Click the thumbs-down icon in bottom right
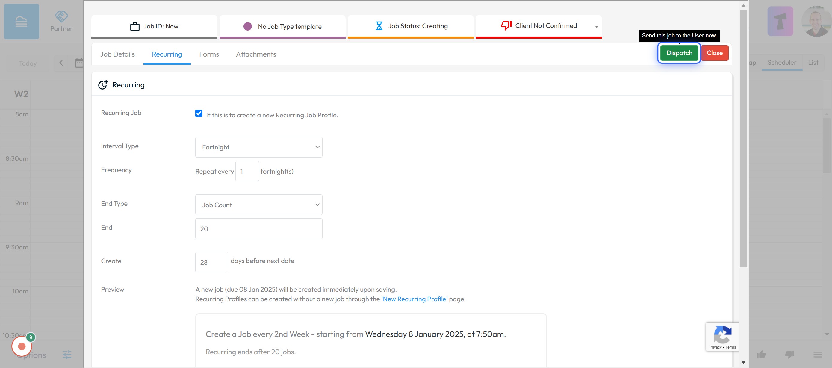The height and width of the screenshot is (368, 832). click(789, 355)
